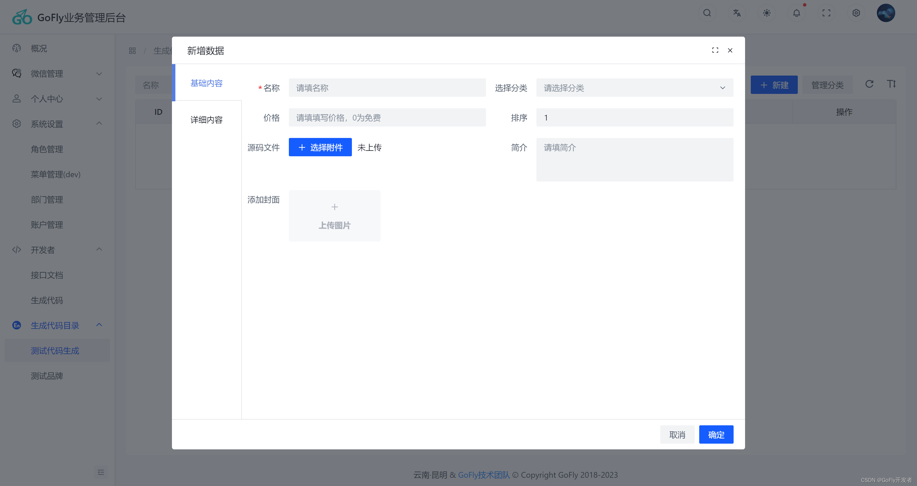Click the breadcrumb grid icon
The image size is (917, 486).
coord(132,51)
